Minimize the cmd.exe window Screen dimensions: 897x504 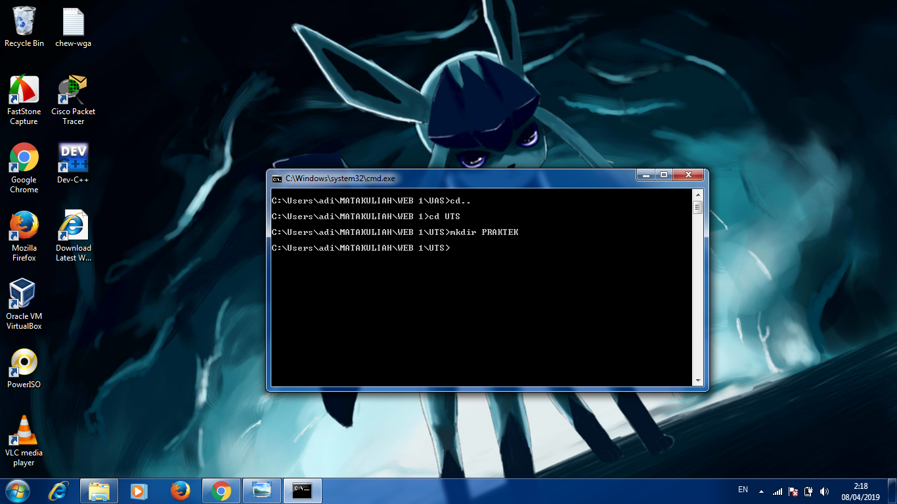(646, 175)
